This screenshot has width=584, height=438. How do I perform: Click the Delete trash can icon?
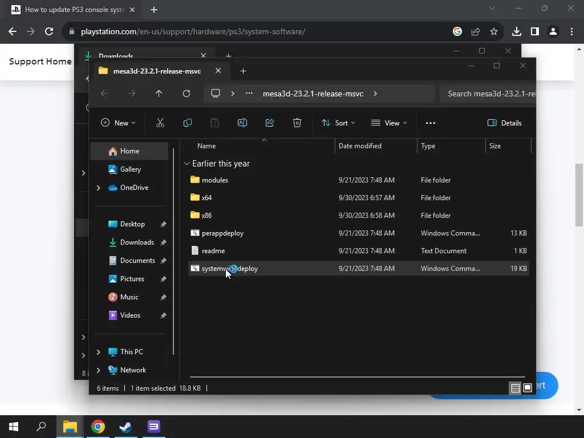[x=297, y=123]
